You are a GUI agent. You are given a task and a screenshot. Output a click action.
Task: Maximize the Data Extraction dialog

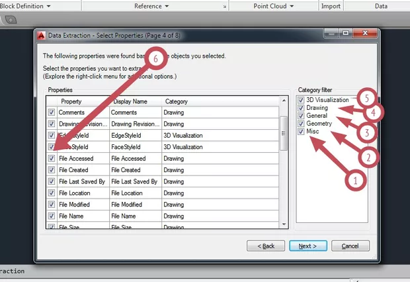(346, 33)
